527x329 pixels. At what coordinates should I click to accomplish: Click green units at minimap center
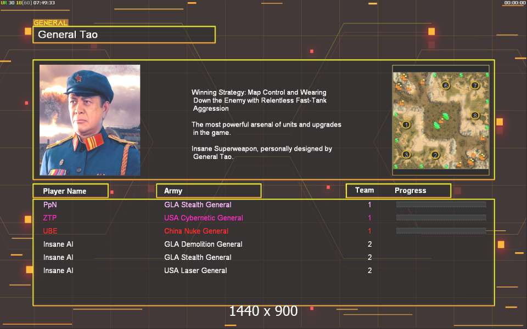(x=441, y=121)
